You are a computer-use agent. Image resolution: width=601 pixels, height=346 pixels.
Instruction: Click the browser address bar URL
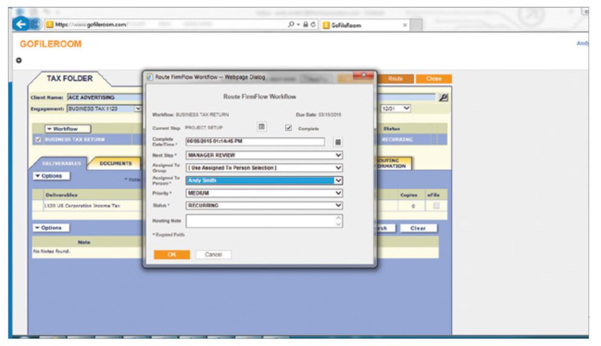coord(165,25)
